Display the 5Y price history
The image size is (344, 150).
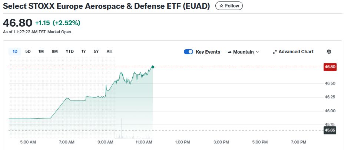(96, 51)
